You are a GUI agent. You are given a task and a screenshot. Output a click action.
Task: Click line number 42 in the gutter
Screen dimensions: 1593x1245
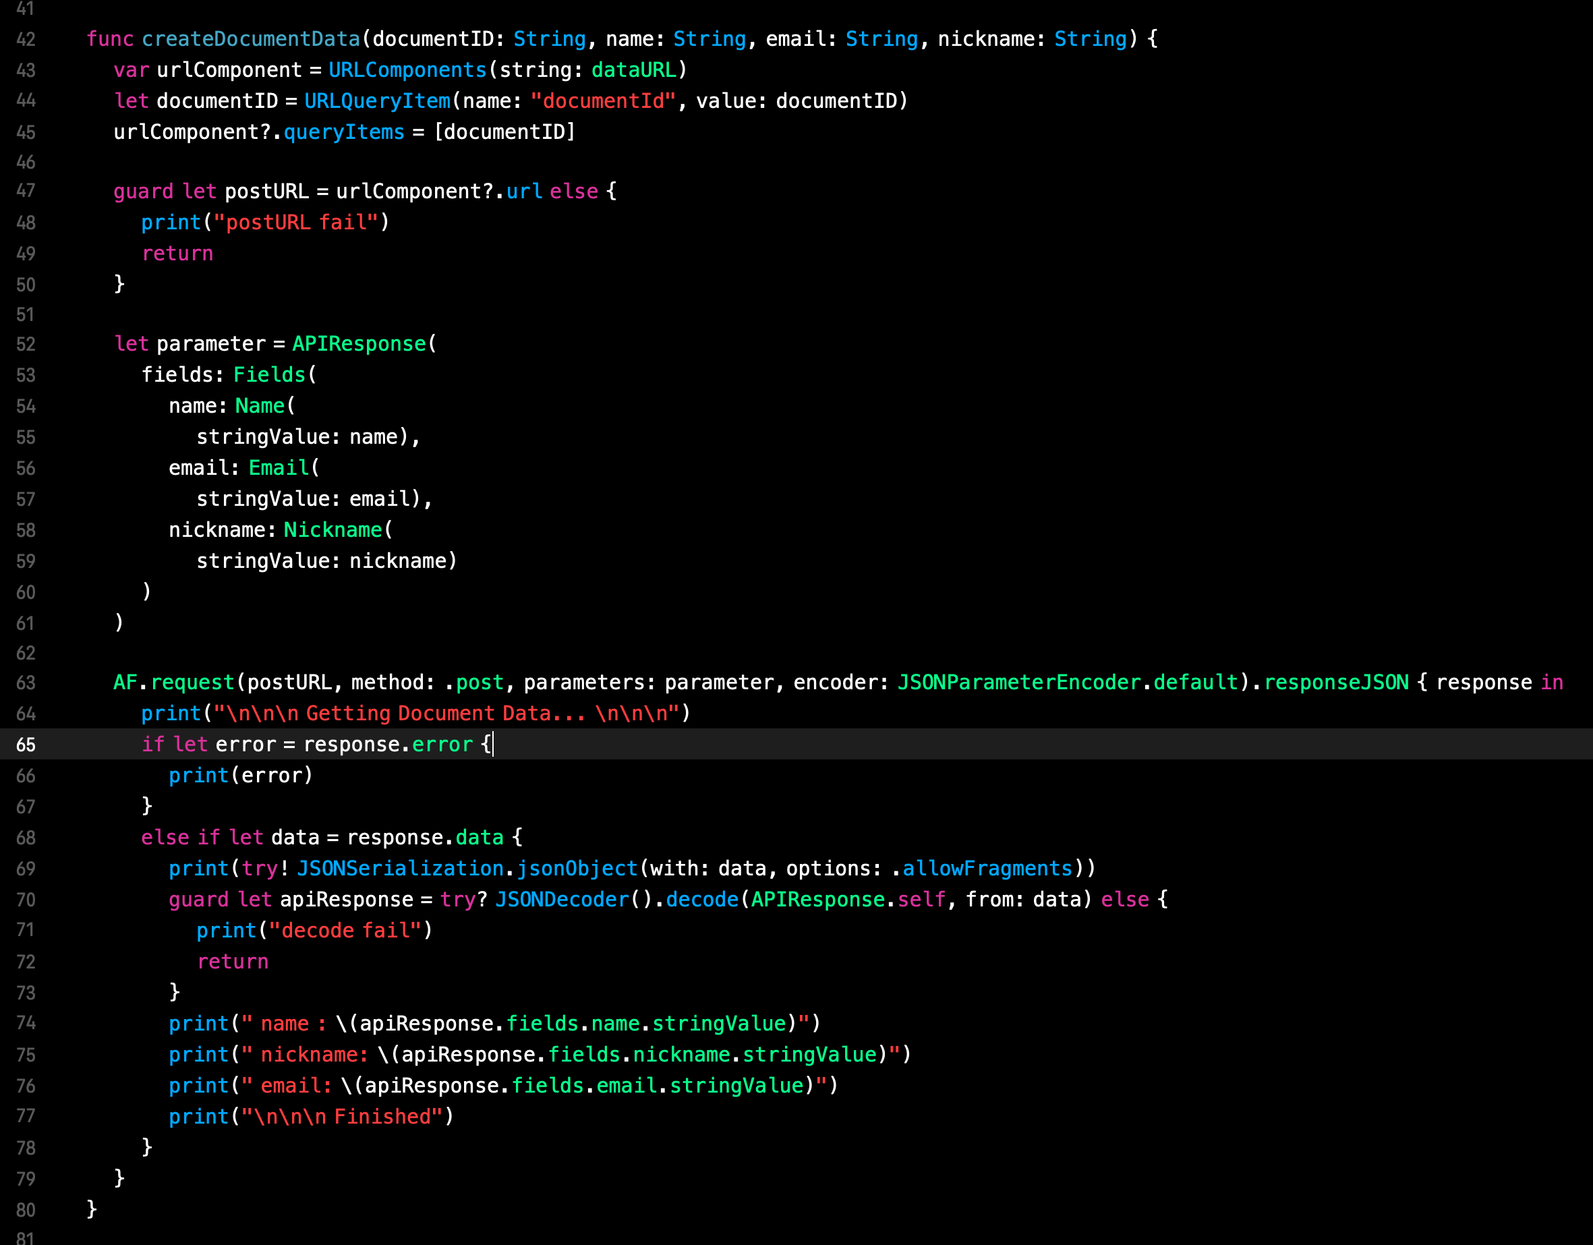(x=26, y=39)
